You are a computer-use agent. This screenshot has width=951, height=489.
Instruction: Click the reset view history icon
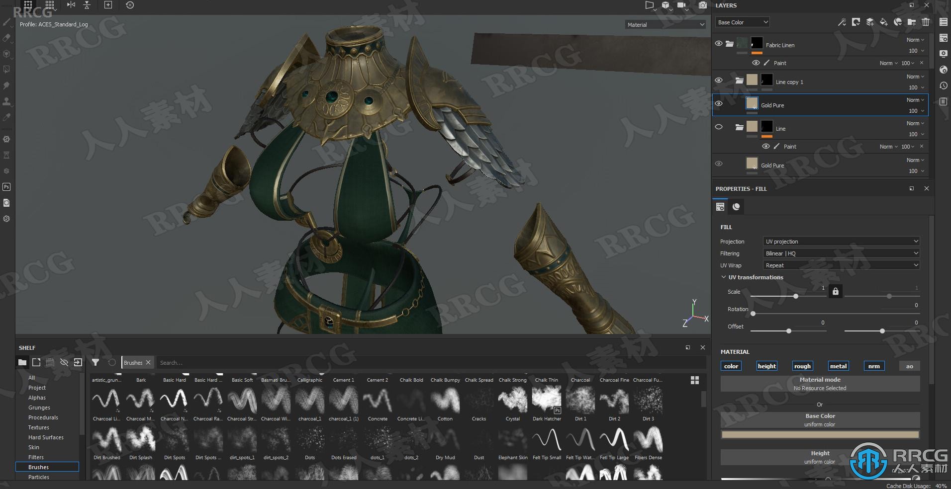[130, 5]
